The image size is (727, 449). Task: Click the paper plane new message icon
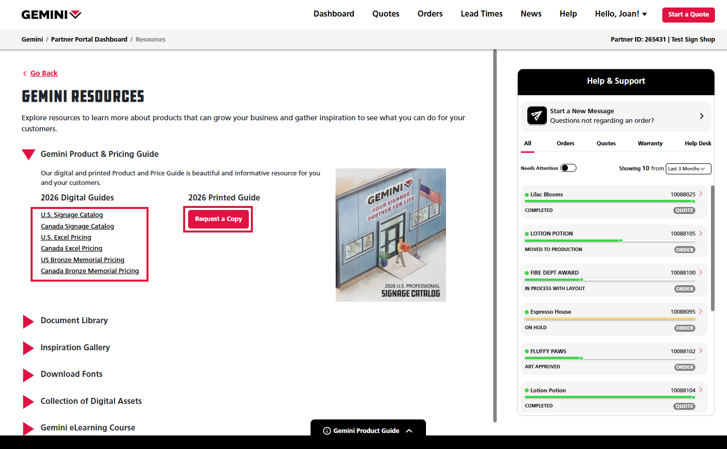537,116
